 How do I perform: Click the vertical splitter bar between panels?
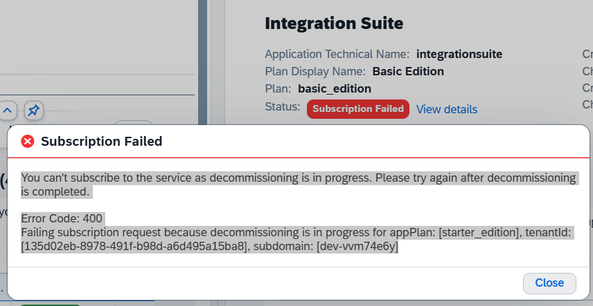[x=202, y=62]
